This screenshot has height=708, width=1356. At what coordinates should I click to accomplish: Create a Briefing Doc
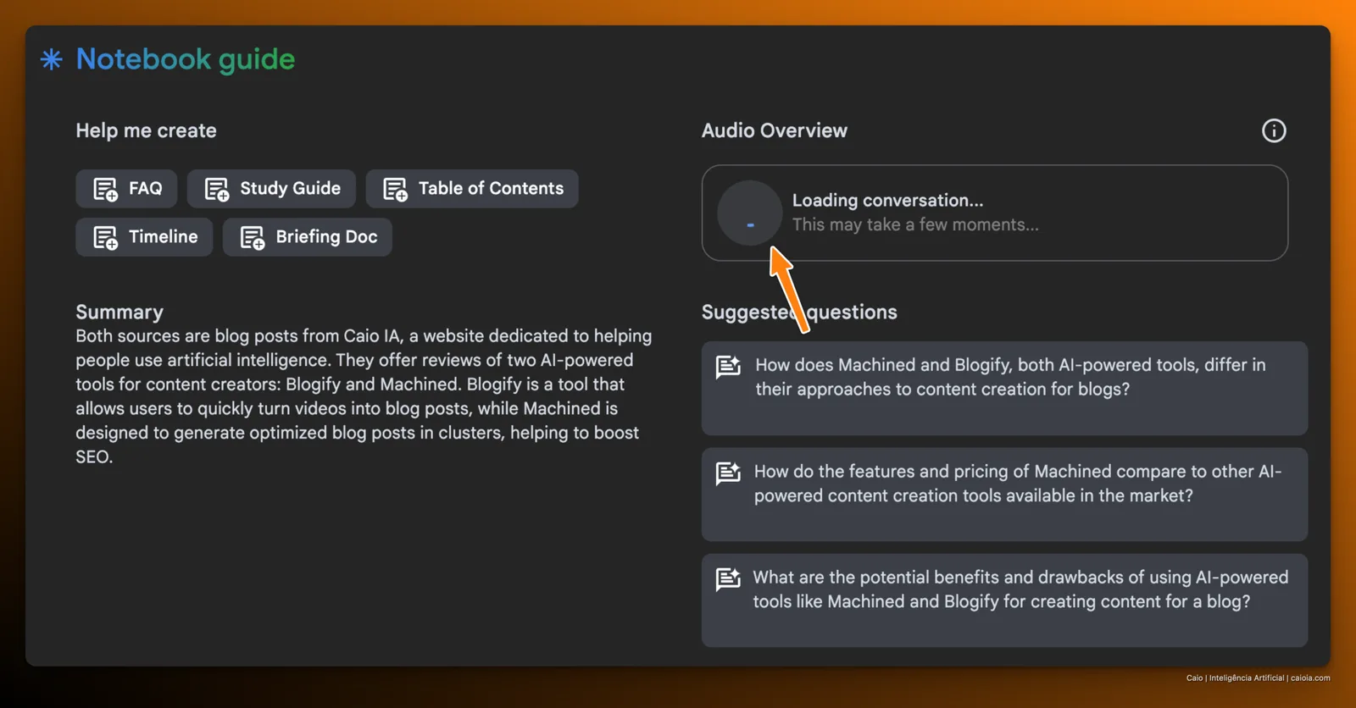308,237
